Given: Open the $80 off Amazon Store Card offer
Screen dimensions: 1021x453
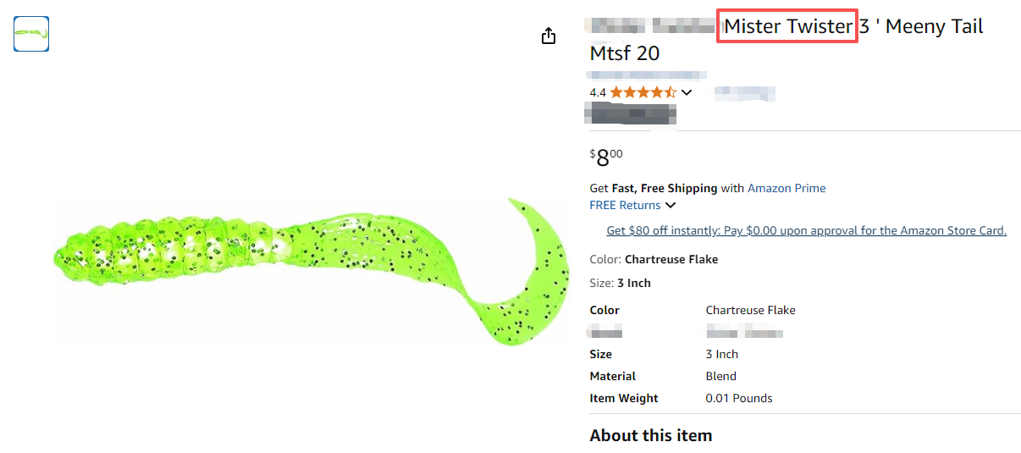Looking at the screenshot, I should pyautogui.click(x=806, y=230).
